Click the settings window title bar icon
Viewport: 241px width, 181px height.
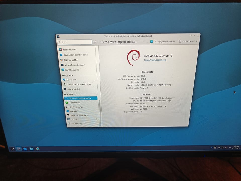coord(58,37)
